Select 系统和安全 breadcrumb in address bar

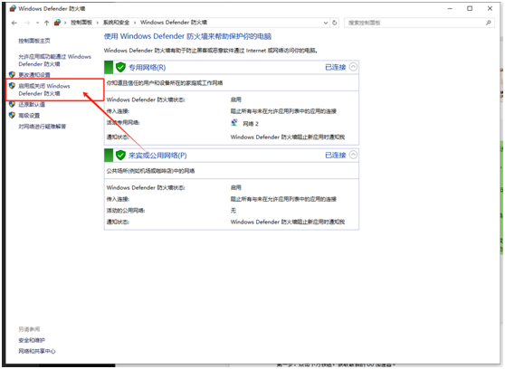coord(116,23)
